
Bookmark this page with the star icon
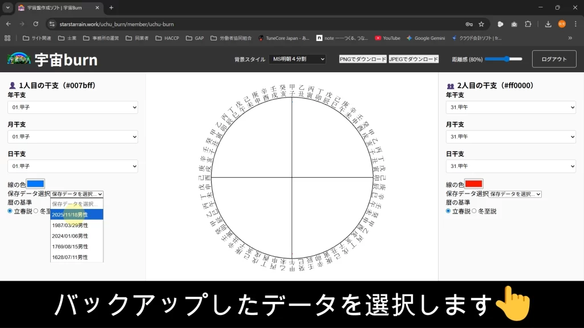[481, 24]
